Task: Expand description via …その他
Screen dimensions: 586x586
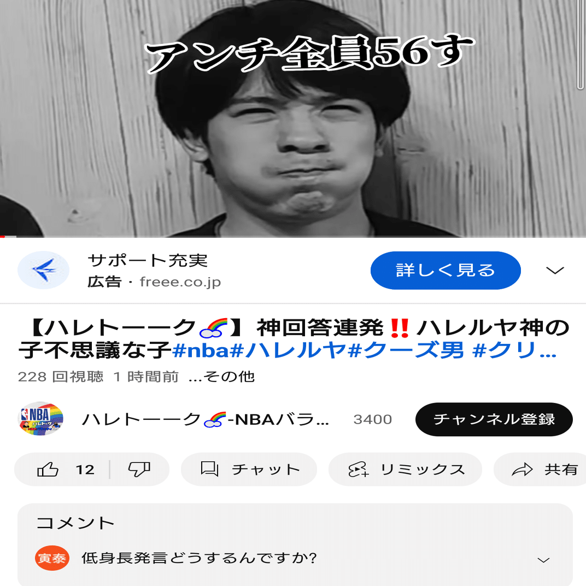Action: pyautogui.click(x=221, y=377)
